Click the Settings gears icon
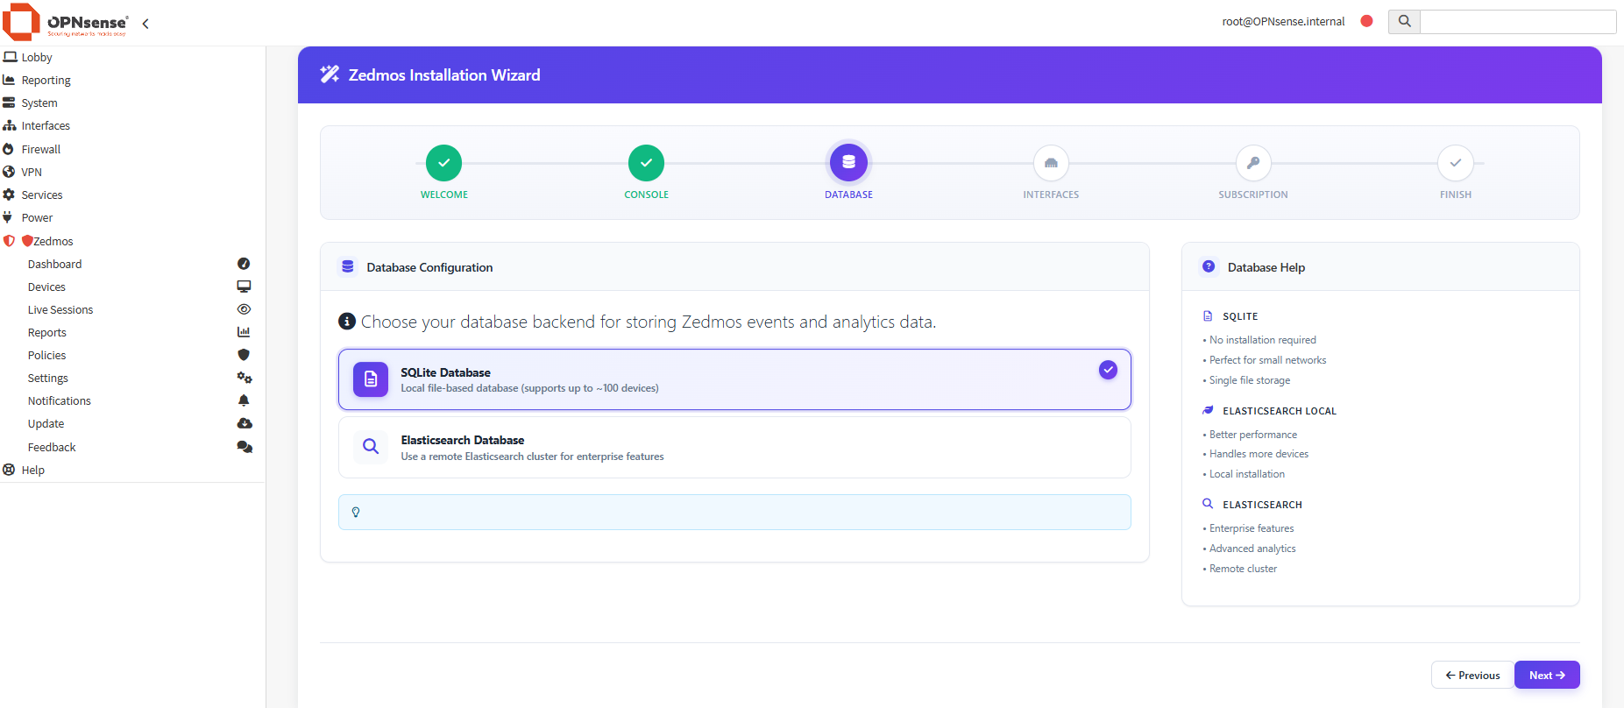This screenshot has height=708, width=1624. pyautogui.click(x=245, y=378)
